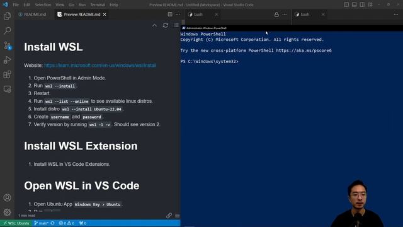The height and width of the screenshot is (227, 403).
Task: Click the 'username' code snippet
Action: coord(60,117)
